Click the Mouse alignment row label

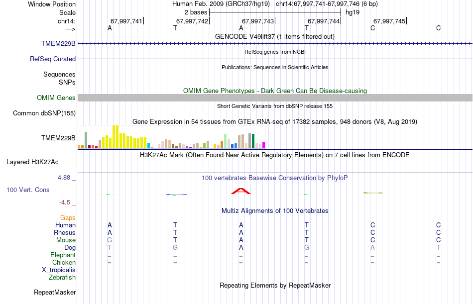click(x=66, y=240)
